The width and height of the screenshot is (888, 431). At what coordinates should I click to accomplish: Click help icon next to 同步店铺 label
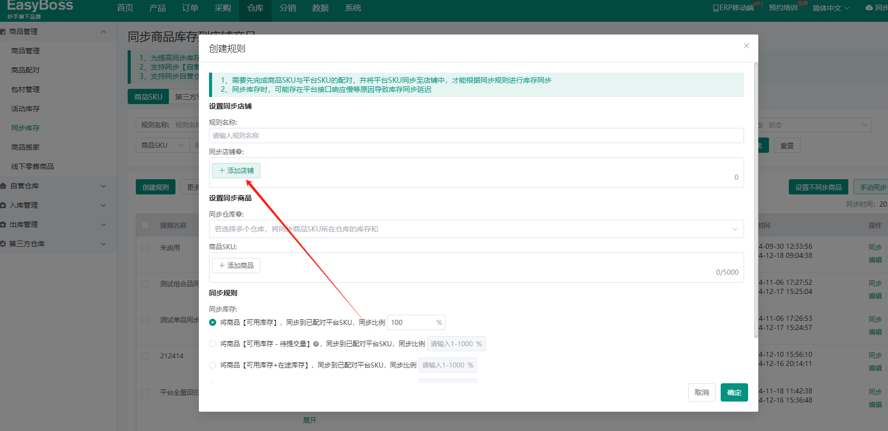point(239,152)
